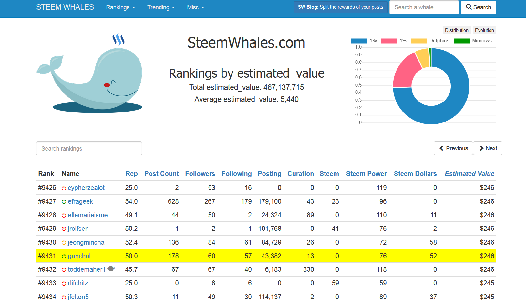526x302 pixels.
Task: Open the Trending dropdown menu
Action: (161, 7)
